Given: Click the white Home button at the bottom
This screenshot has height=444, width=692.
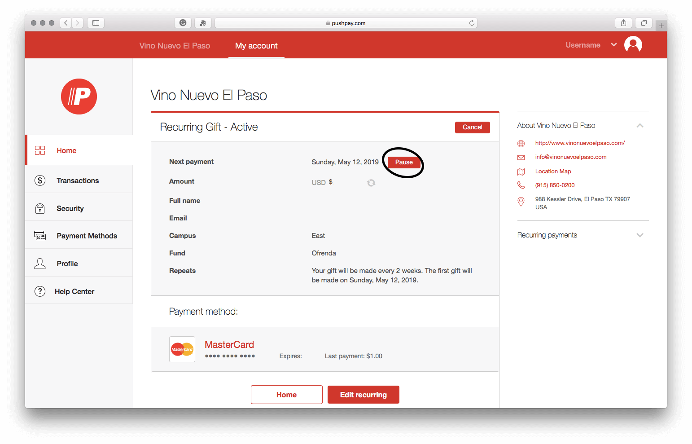Looking at the screenshot, I should (286, 395).
